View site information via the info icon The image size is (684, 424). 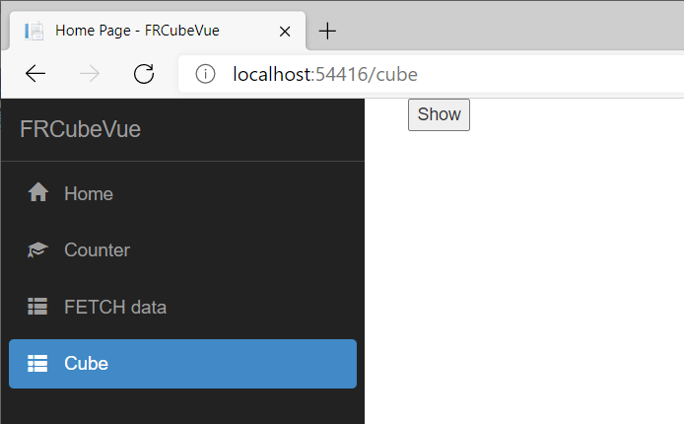point(205,74)
